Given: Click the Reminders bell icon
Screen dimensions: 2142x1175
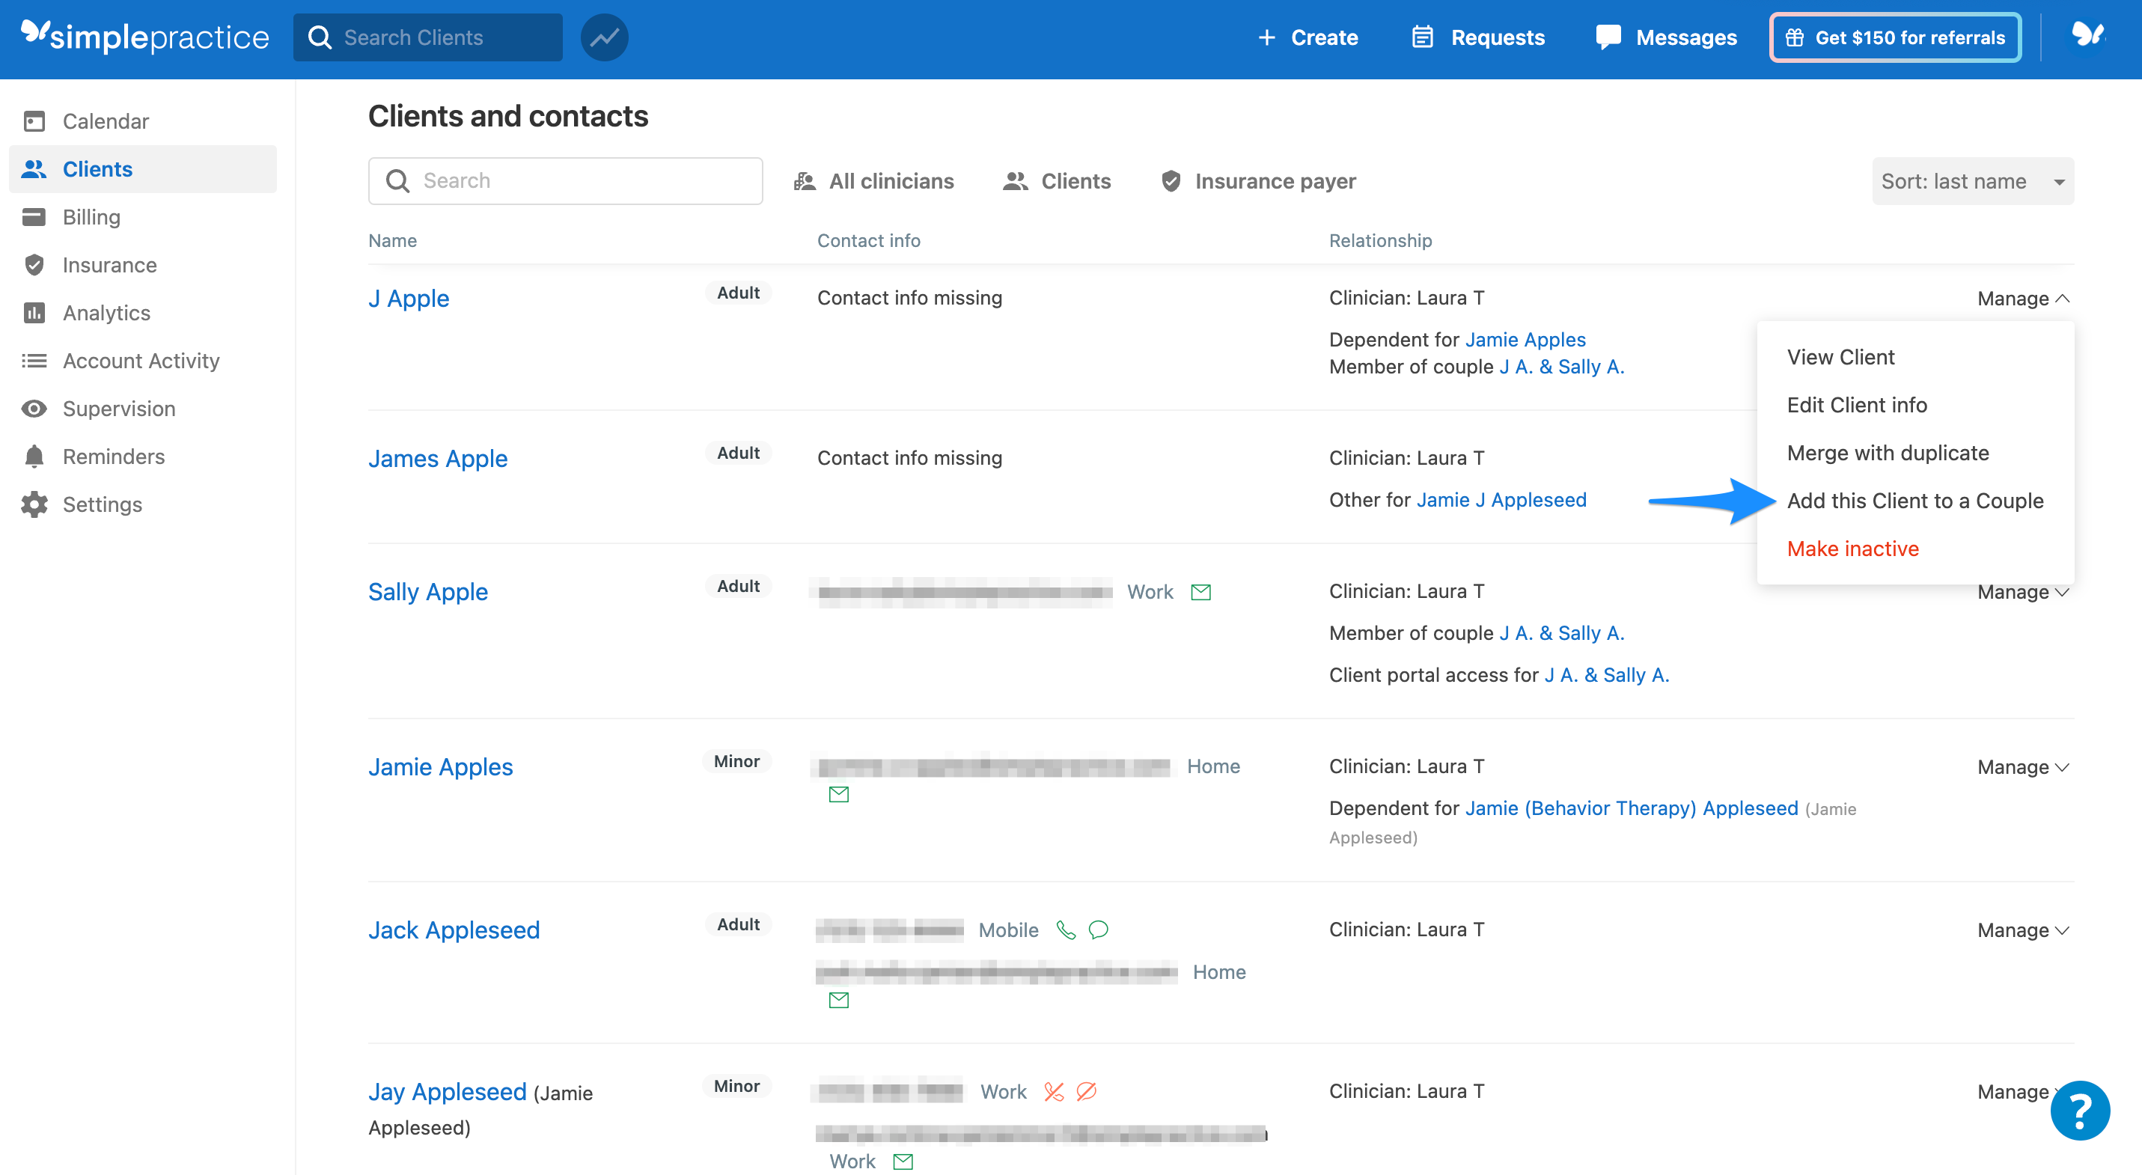Looking at the screenshot, I should (33, 456).
